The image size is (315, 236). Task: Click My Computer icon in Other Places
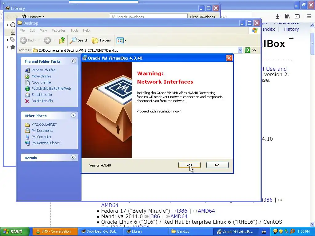tap(27, 137)
